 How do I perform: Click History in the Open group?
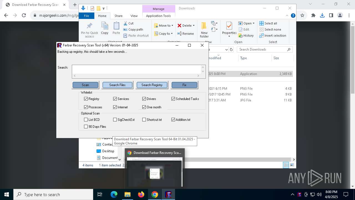246,36
